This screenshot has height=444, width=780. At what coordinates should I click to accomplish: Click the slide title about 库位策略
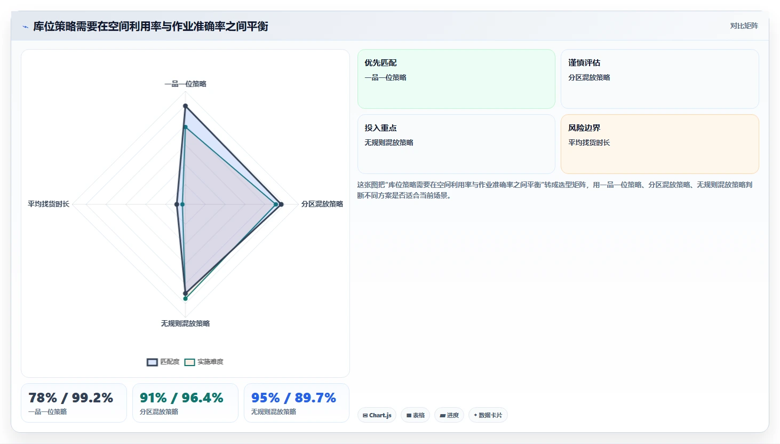[x=150, y=26]
